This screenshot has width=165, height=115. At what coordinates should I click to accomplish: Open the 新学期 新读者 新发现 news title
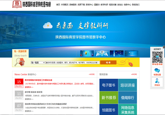pos(33,92)
